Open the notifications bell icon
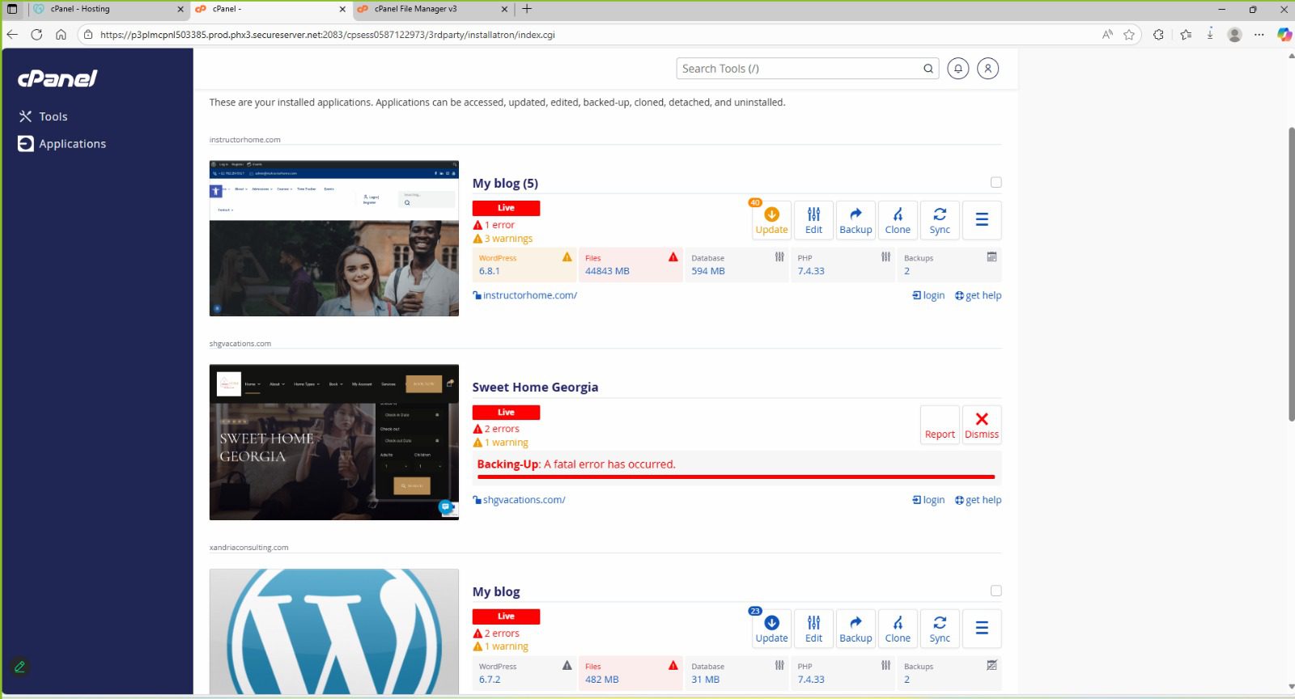The image size is (1295, 699). (x=958, y=69)
